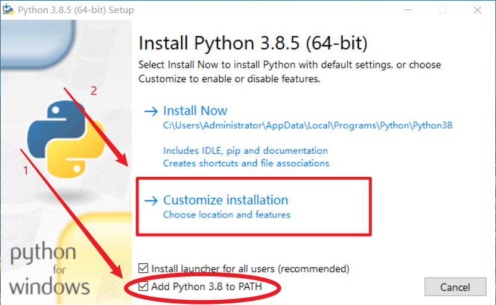Close the Python Setup window
The image size is (496, 305).
point(478,10)
